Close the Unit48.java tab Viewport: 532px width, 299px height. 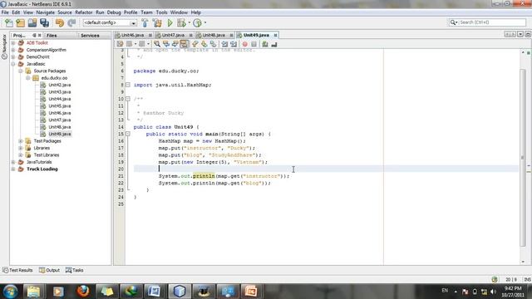[231, 35]
